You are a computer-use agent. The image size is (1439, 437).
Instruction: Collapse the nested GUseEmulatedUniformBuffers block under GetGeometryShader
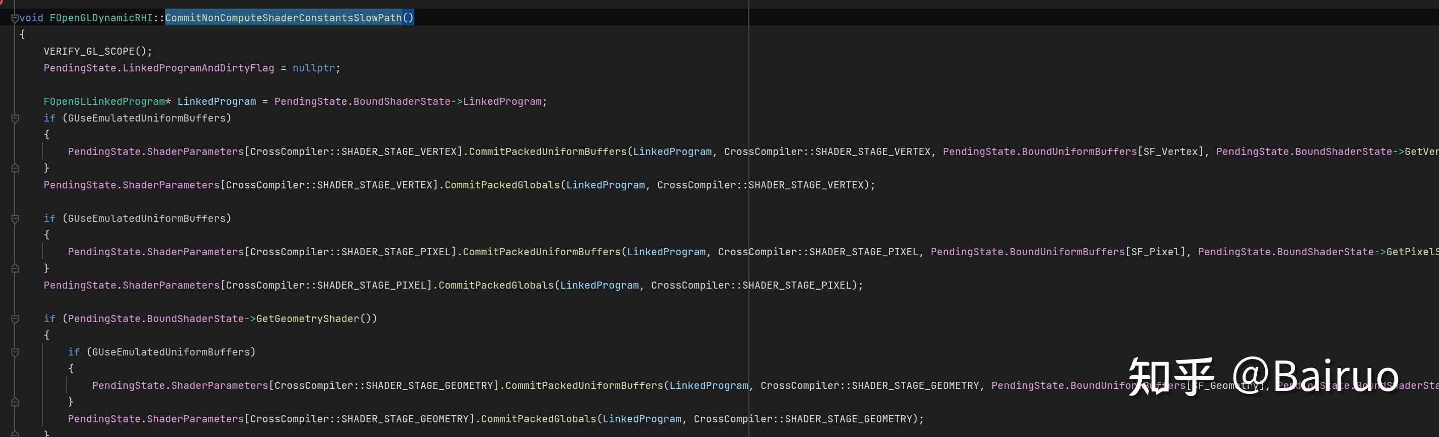tap(15, 352)
